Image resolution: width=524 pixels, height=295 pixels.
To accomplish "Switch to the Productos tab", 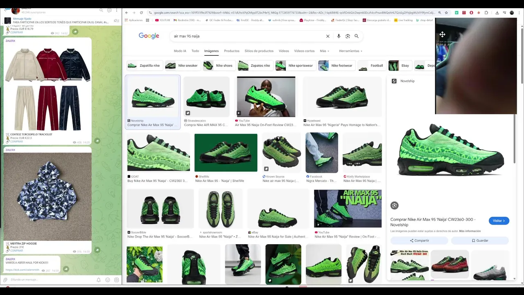I will [232, 51].
